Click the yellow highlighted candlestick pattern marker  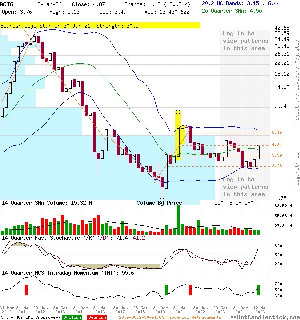178,136
